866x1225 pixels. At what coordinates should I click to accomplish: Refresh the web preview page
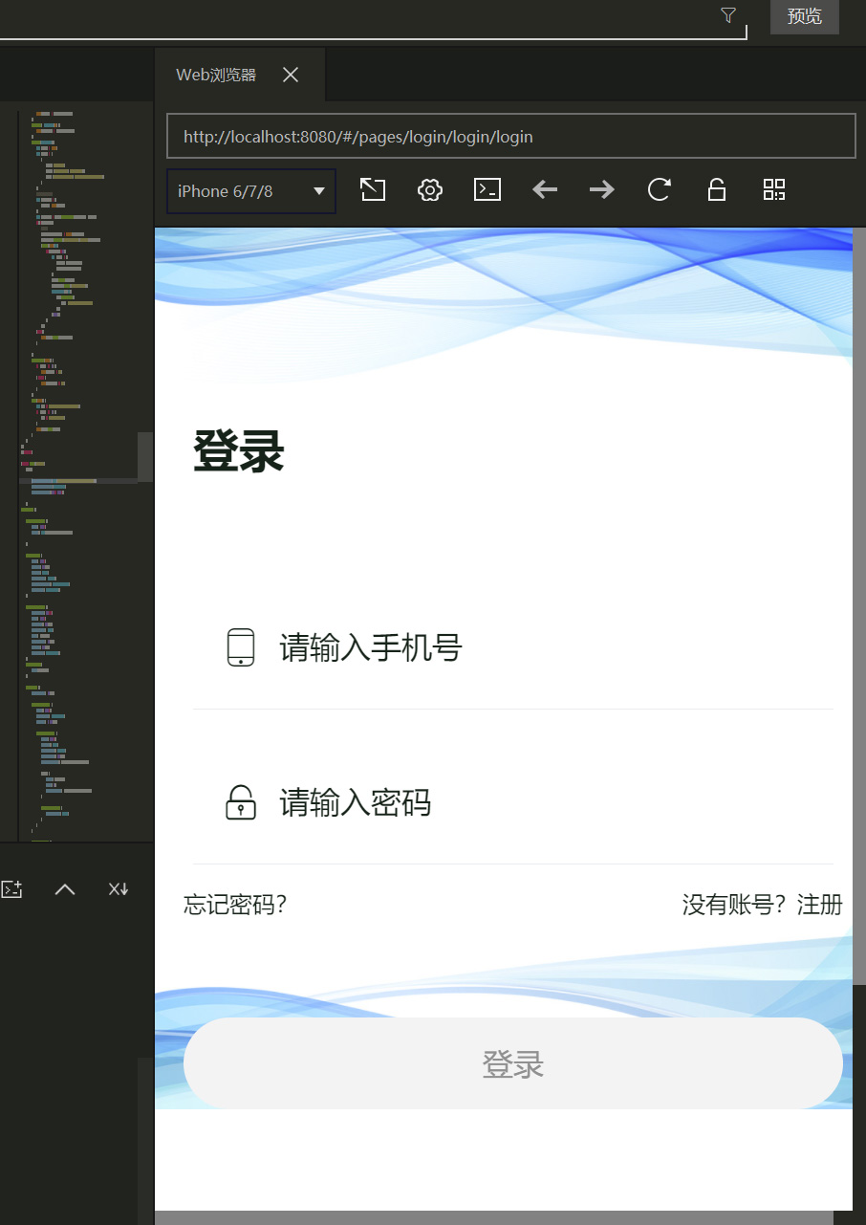[x=660, y=189]
